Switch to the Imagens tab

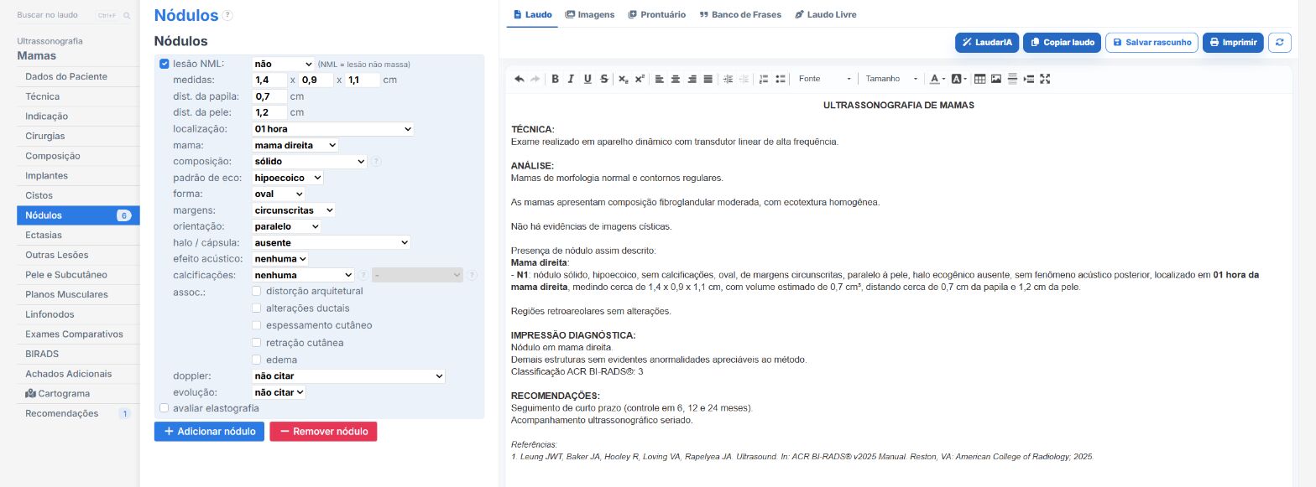590,15
